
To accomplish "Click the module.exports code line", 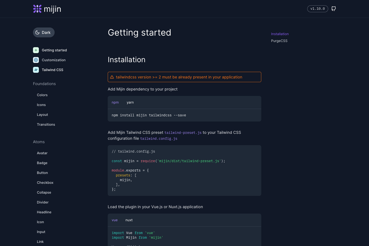I will point(130,170).
